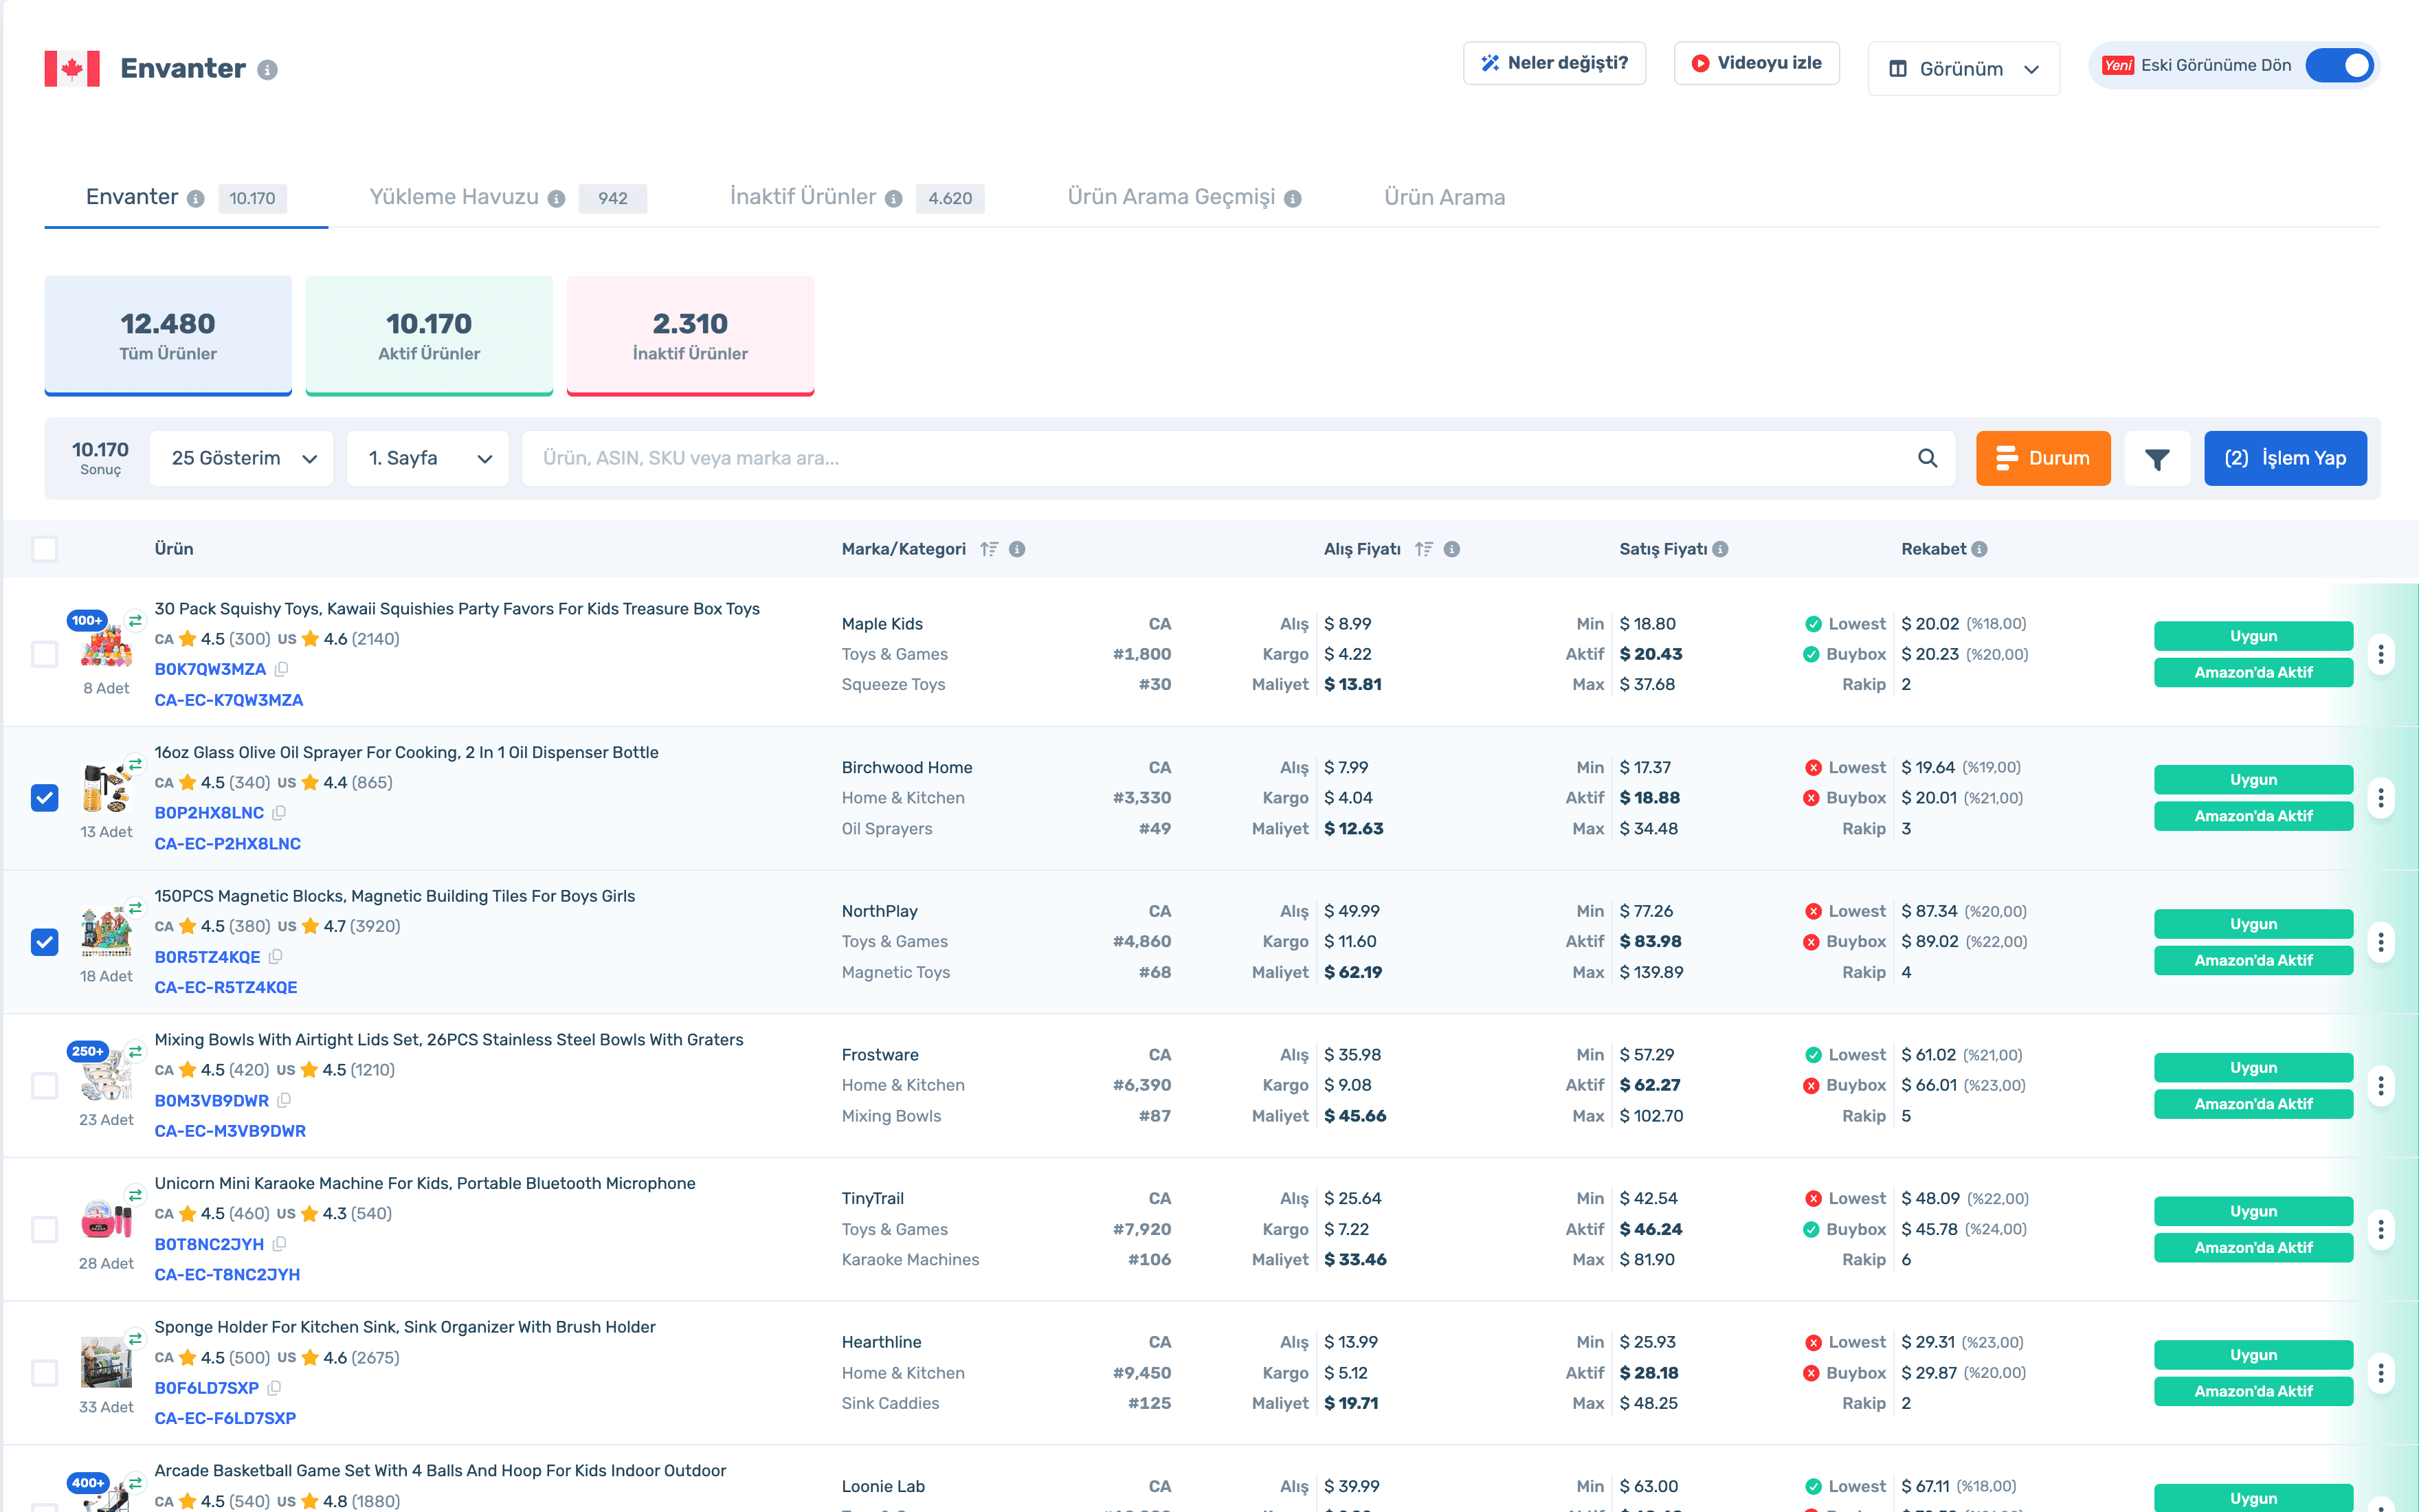The image size is (2419, 1512).
Task: Switch to Ürün Arama Geçmişi tab
Action: [1183, 198]
